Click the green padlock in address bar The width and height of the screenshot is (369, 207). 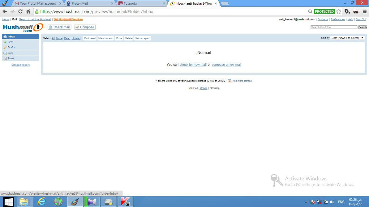coord(37,12)
